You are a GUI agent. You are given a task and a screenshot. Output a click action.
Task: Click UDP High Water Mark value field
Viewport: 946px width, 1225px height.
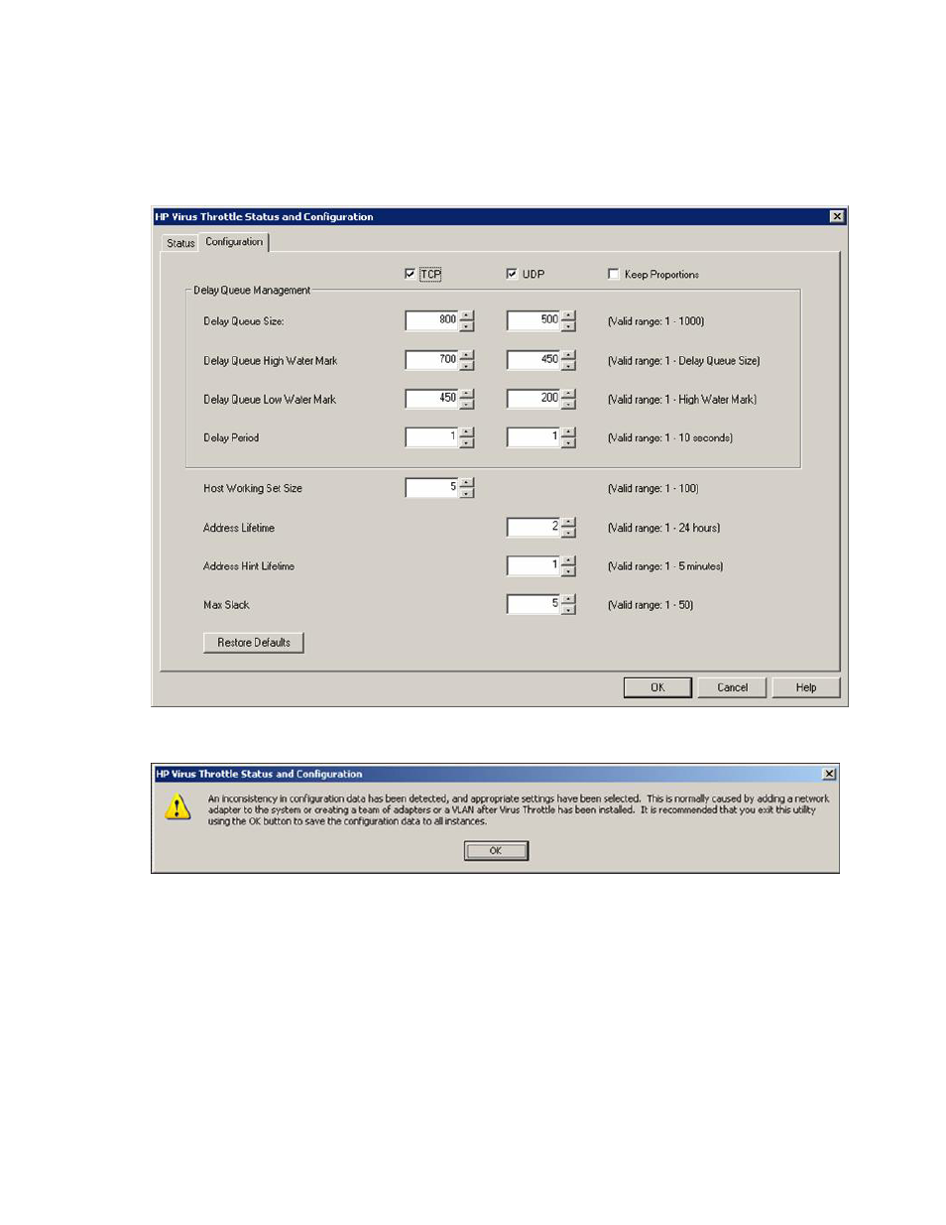(x=532, y=360)
